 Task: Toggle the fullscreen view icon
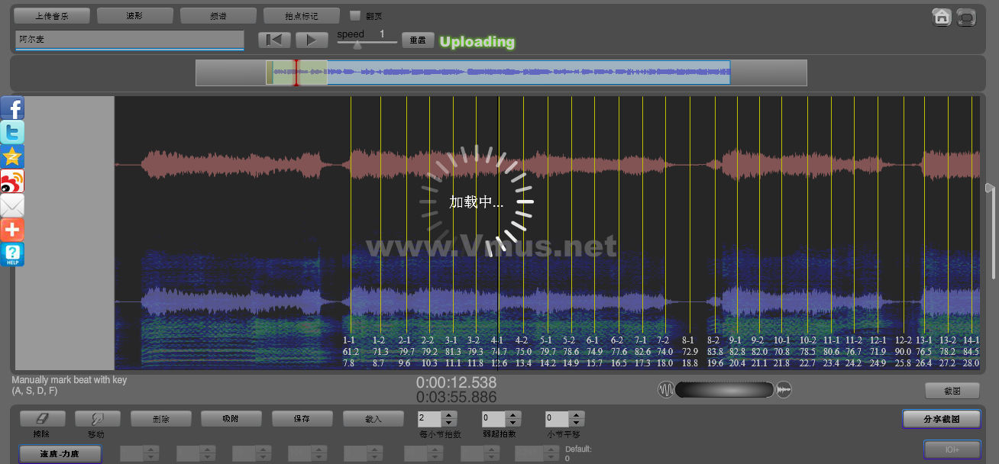point(966,17)
